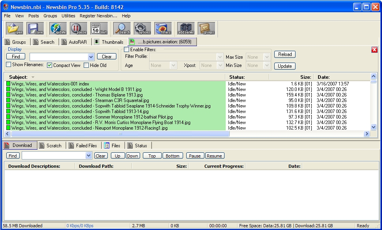Open the Help menu
The image size is (382, 230).
pos(126,16)
